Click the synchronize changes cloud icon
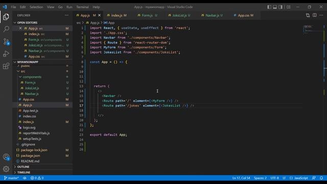Image resolution: width=327 pixels, height=184 pixels. click(25, 178)
